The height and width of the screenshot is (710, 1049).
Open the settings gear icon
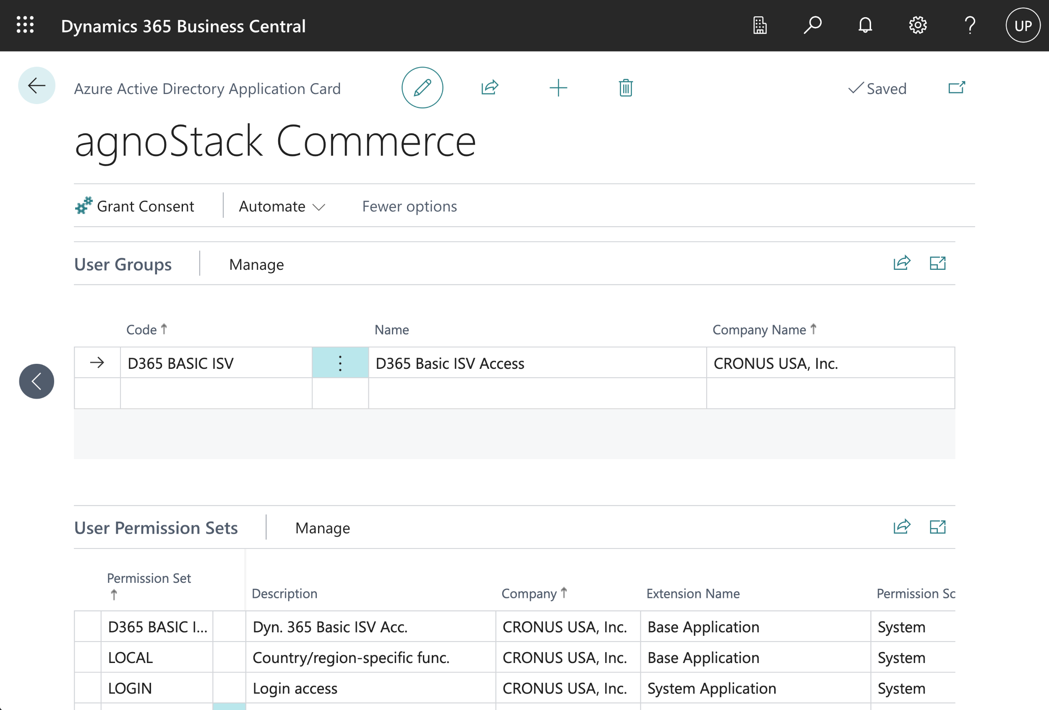point(918,25)
